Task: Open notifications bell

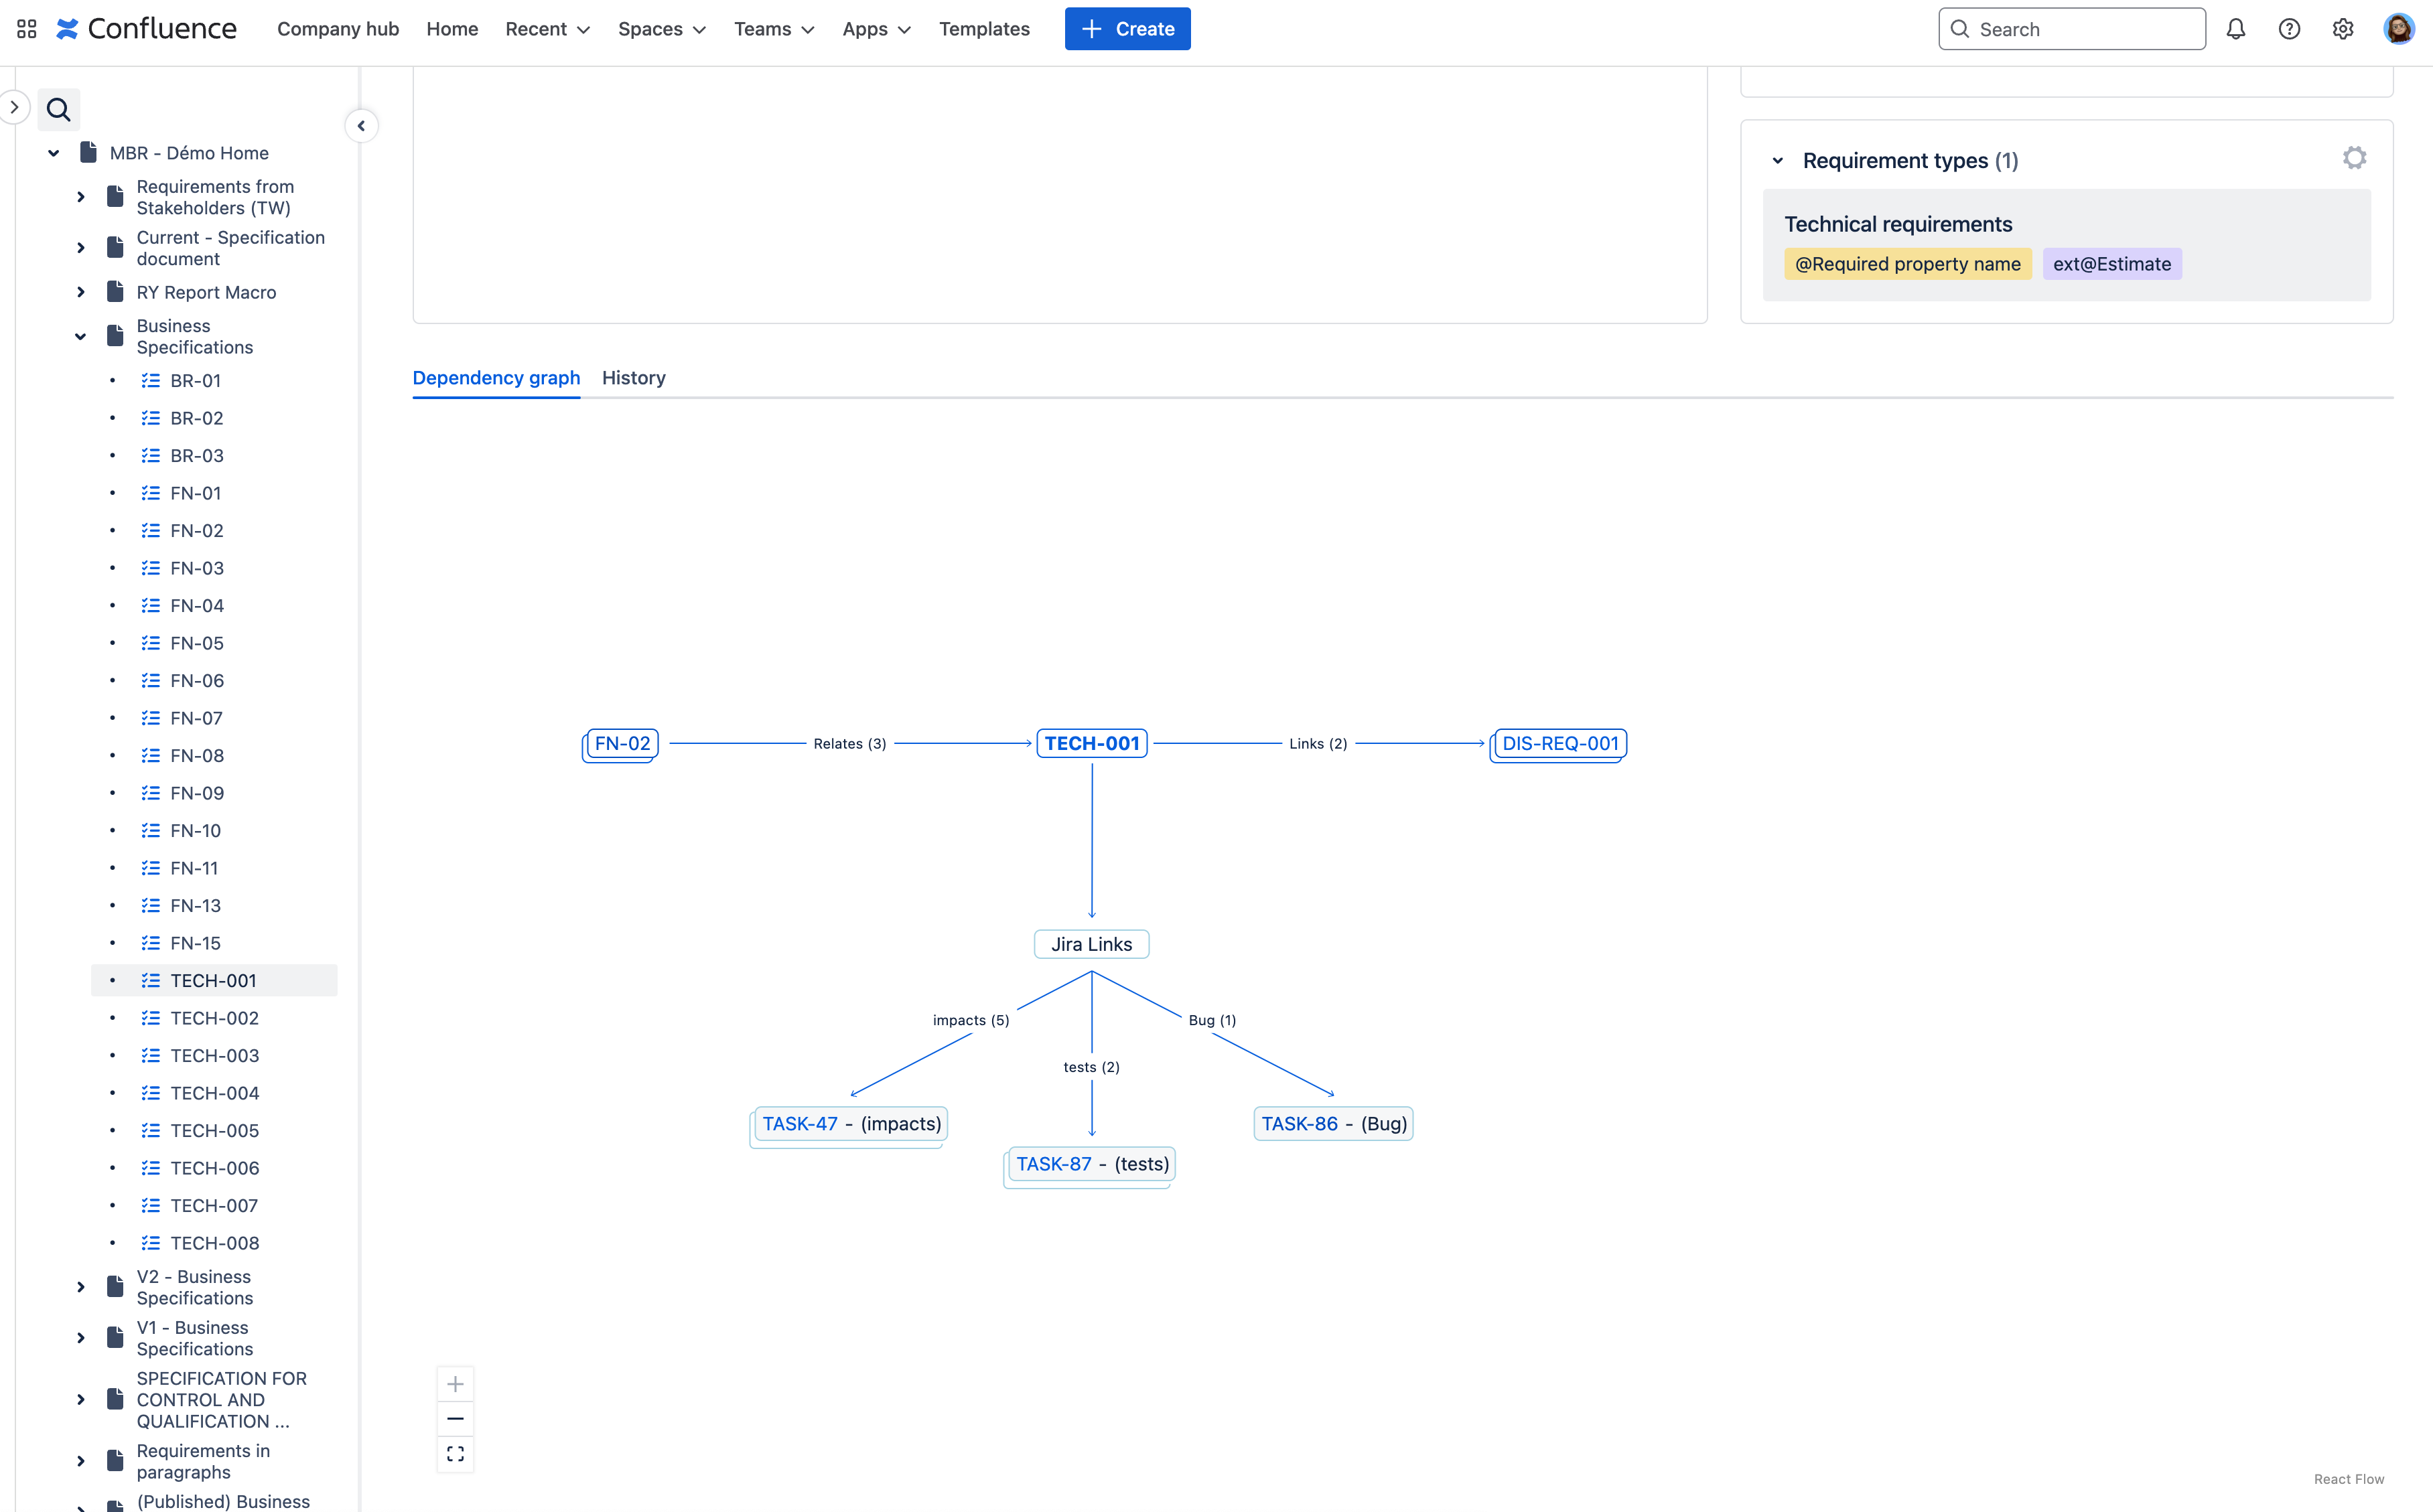Action: pyautogui.click(x=2235, y=28)
